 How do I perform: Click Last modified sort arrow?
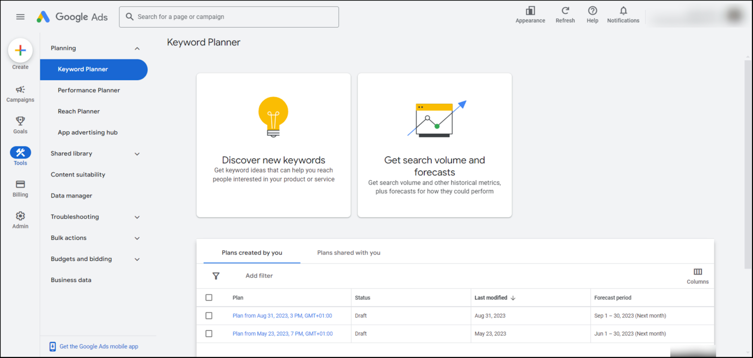point(513,298)
